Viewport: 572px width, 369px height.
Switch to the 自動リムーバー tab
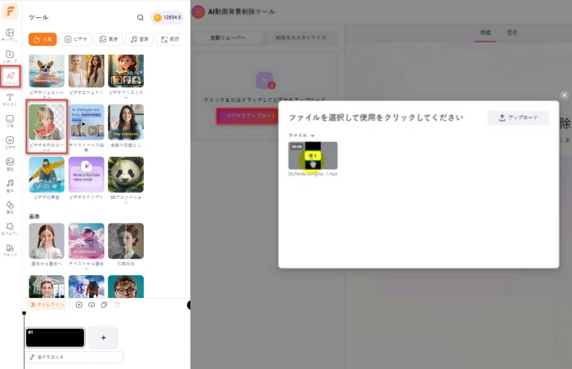pyautogui.click(x=228, y=38)
